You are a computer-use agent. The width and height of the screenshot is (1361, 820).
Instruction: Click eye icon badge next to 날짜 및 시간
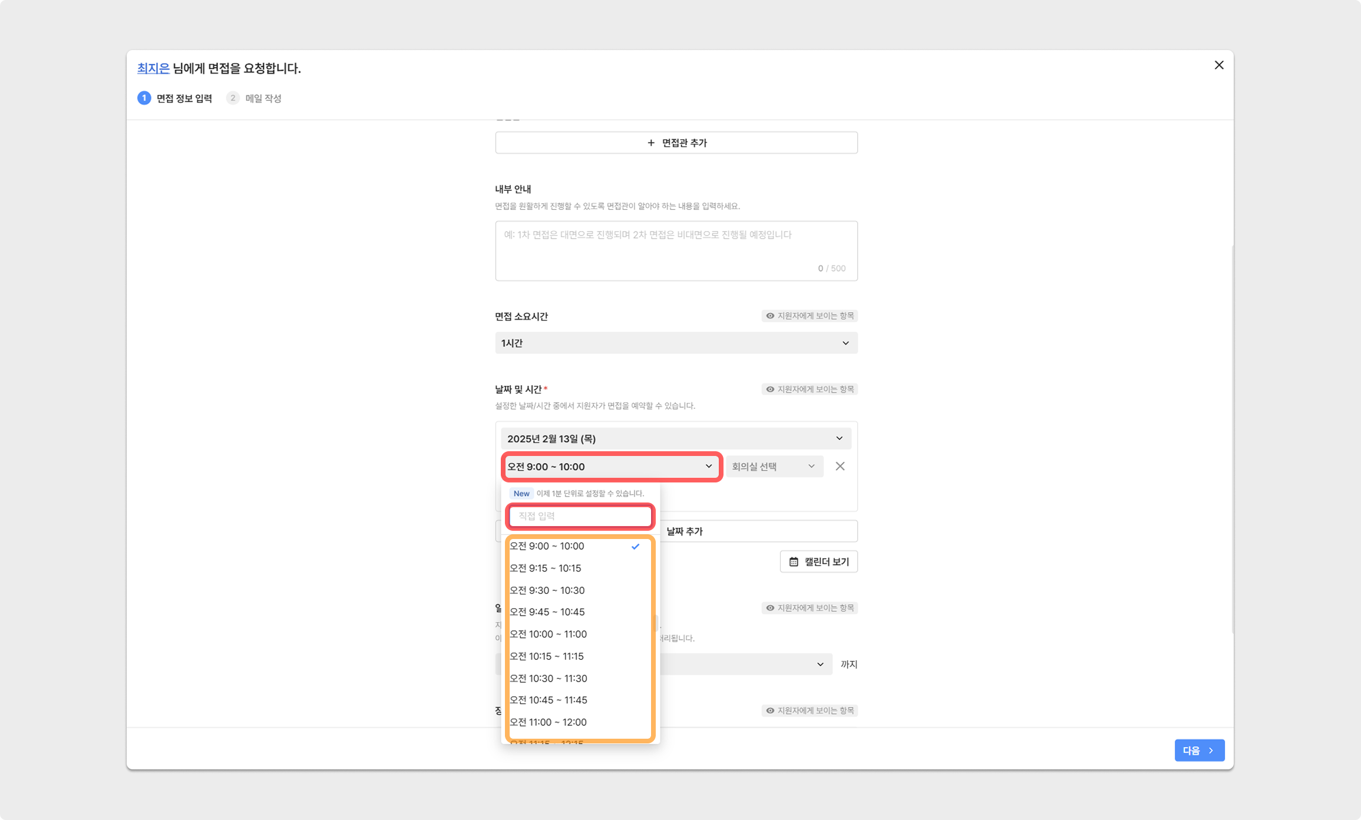(770, 389)
